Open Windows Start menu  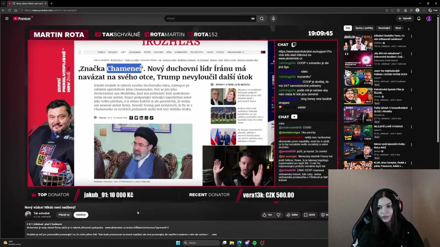coord(178,243)
